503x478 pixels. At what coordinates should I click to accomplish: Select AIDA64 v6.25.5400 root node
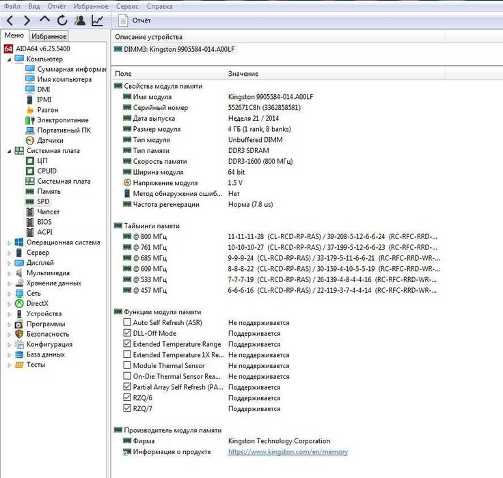tap(43, 48)
